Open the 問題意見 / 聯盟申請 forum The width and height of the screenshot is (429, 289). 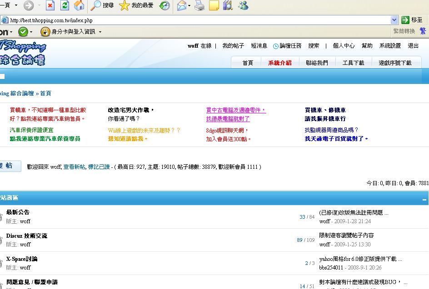click(32, 282)
